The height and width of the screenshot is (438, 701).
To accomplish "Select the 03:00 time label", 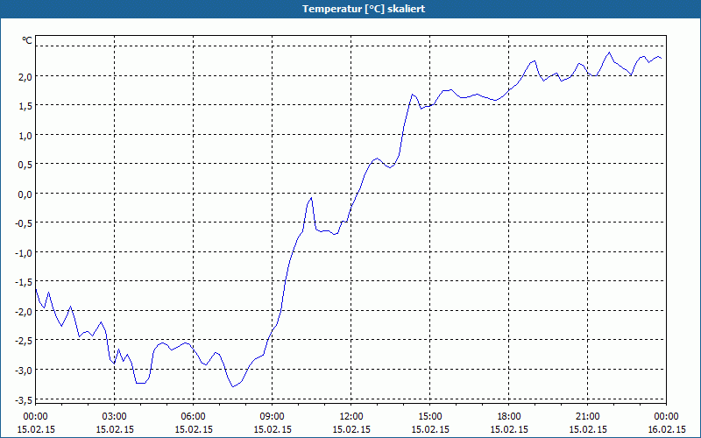I will [x=115, y=417].
